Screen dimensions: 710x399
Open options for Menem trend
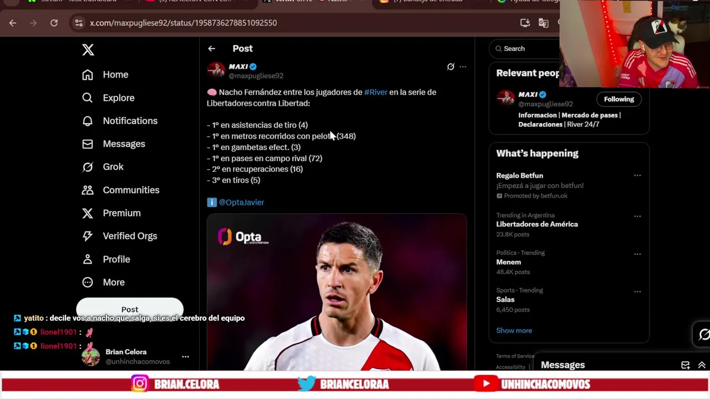click(x=637, y=254)
